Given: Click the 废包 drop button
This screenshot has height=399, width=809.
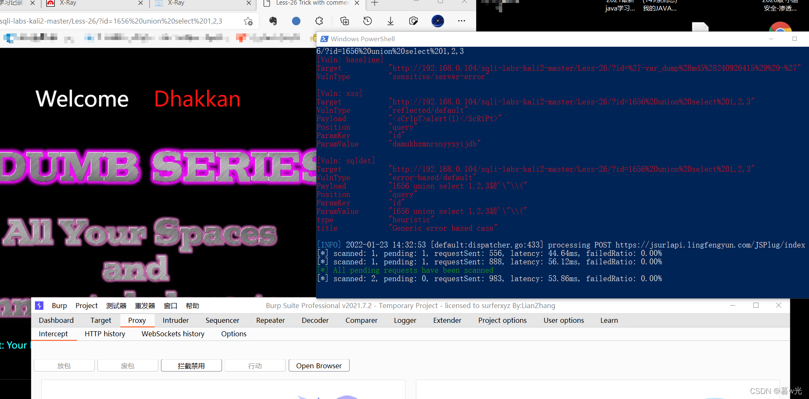Looking at the screenshot, I should [128, 366].
